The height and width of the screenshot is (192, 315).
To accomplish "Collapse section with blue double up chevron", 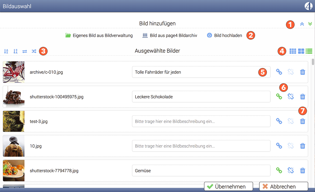I will tap(302, 24).
